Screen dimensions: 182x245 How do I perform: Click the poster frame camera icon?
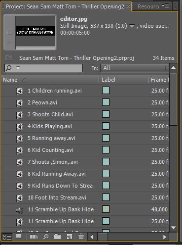9,32
